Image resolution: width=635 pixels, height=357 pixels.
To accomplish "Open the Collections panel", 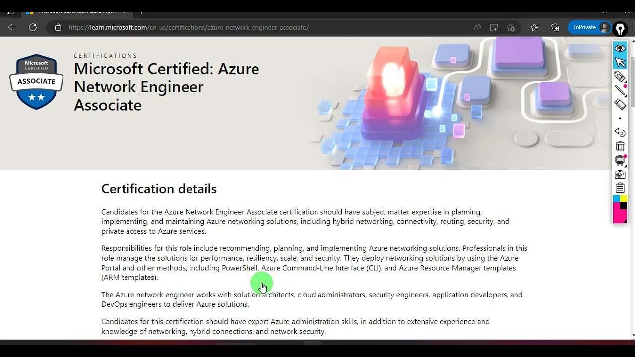I will click(x=555, y=27).
